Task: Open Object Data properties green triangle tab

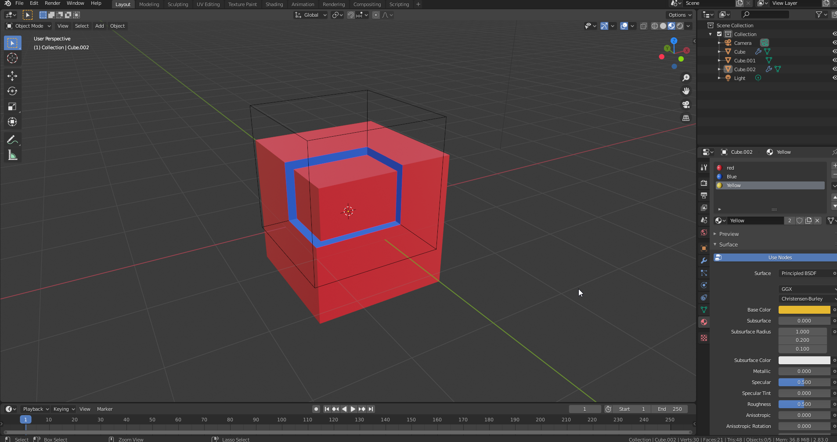Action: coord(704,310)
